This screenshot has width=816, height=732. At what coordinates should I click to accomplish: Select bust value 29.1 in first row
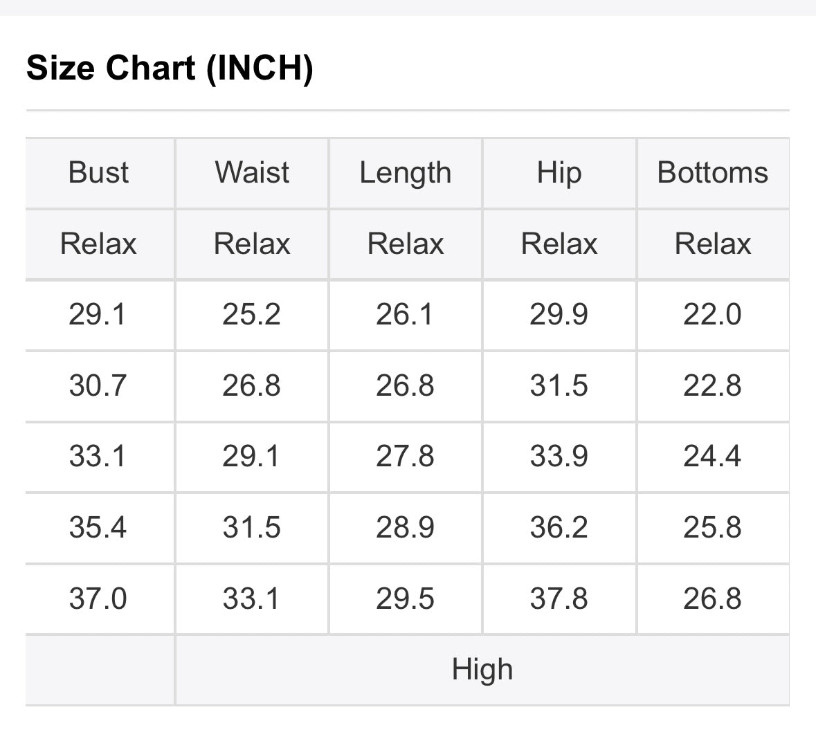[x=98, y=315]
